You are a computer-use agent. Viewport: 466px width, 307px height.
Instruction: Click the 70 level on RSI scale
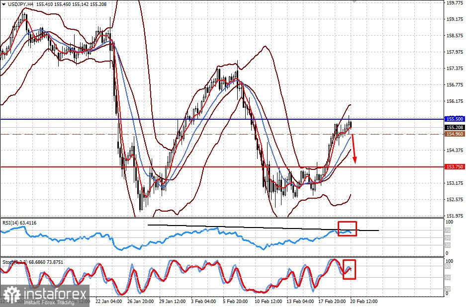[x=448, y=230]
